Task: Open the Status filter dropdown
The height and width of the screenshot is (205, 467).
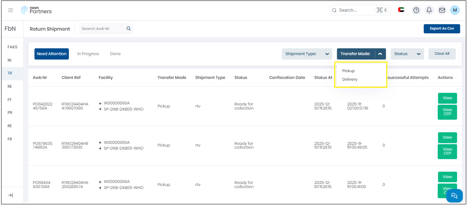Action: pyautogui.click(x=418, y=54)
